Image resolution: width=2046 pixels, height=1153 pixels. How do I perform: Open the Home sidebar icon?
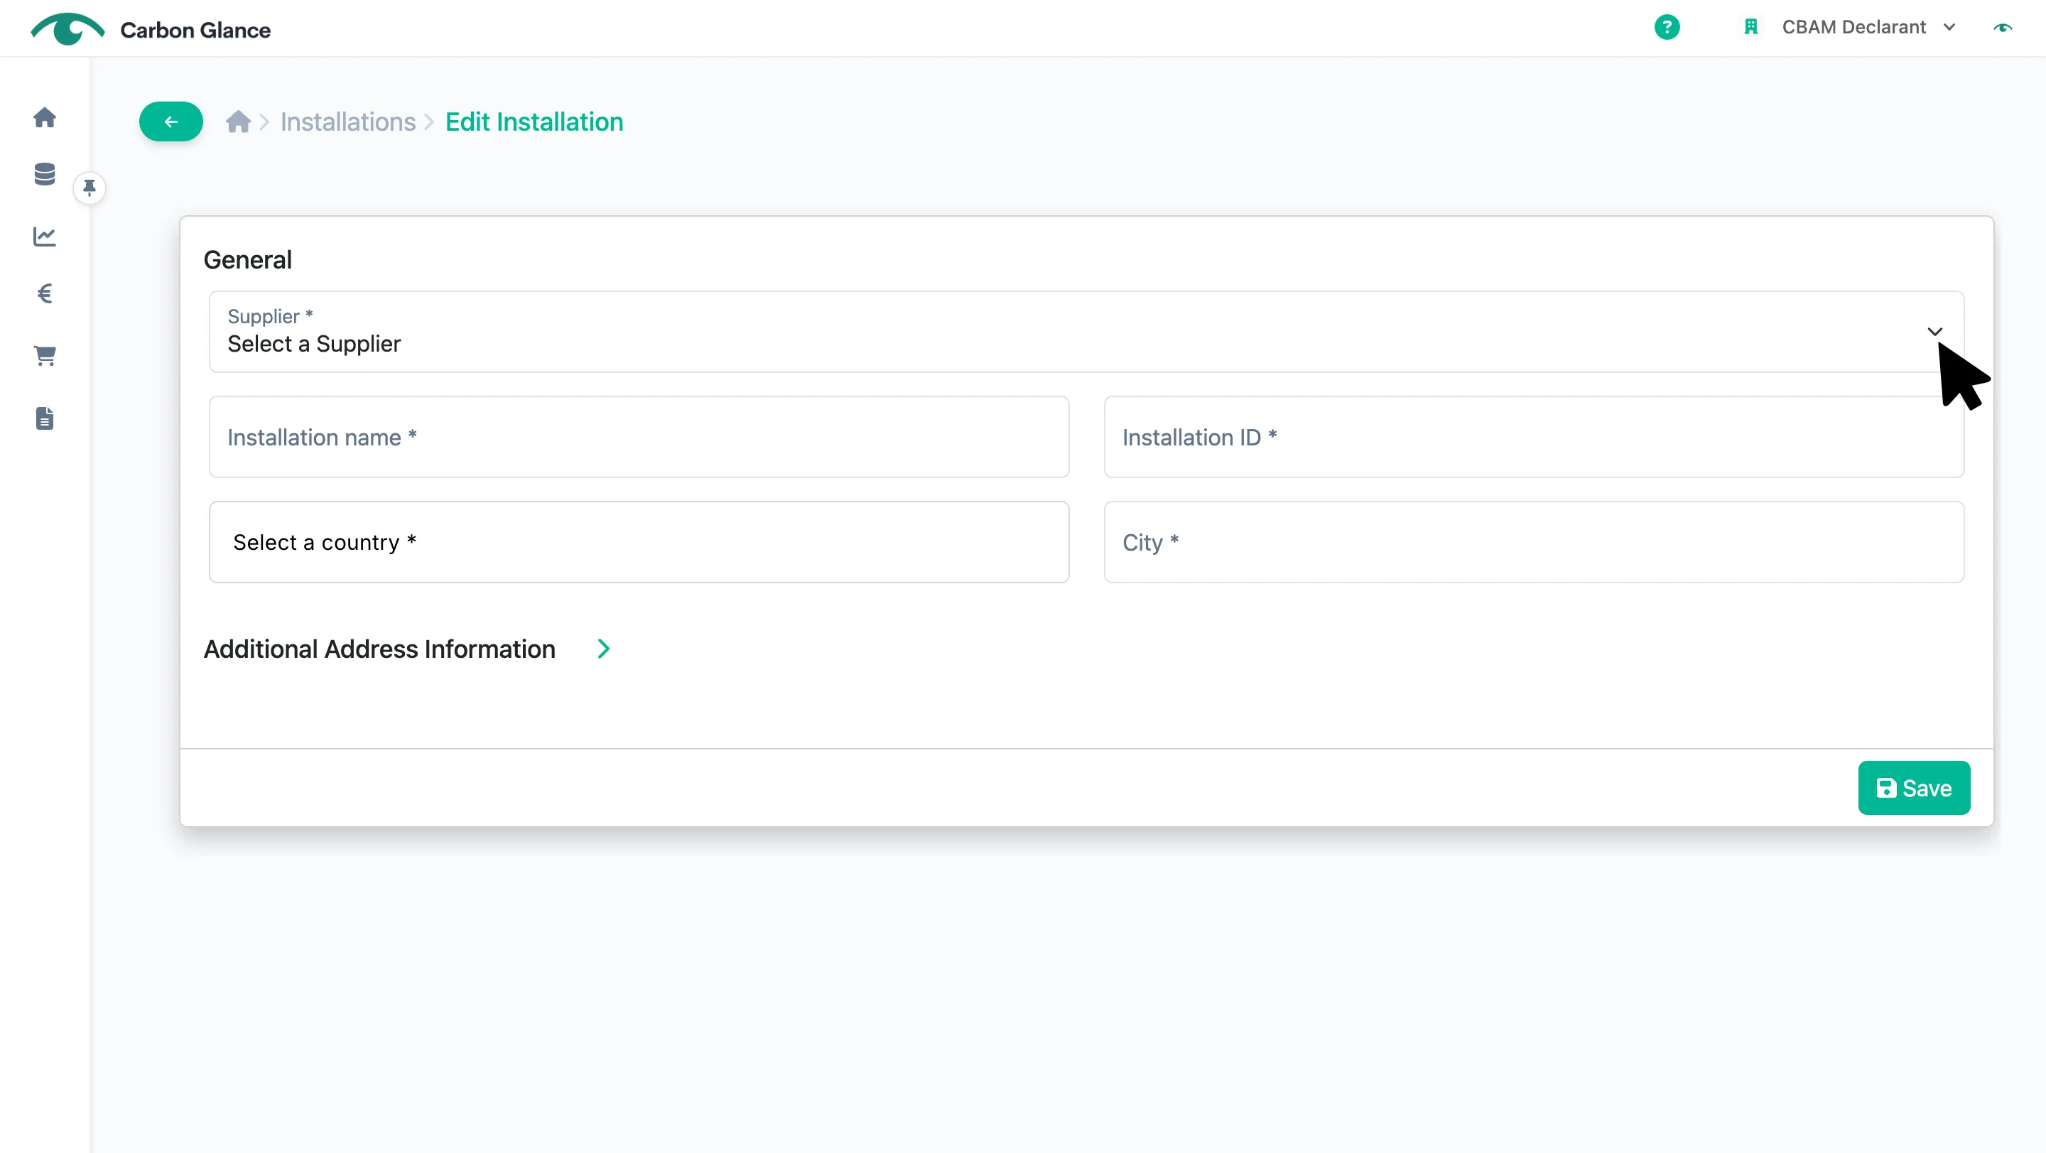coord(45,117)
